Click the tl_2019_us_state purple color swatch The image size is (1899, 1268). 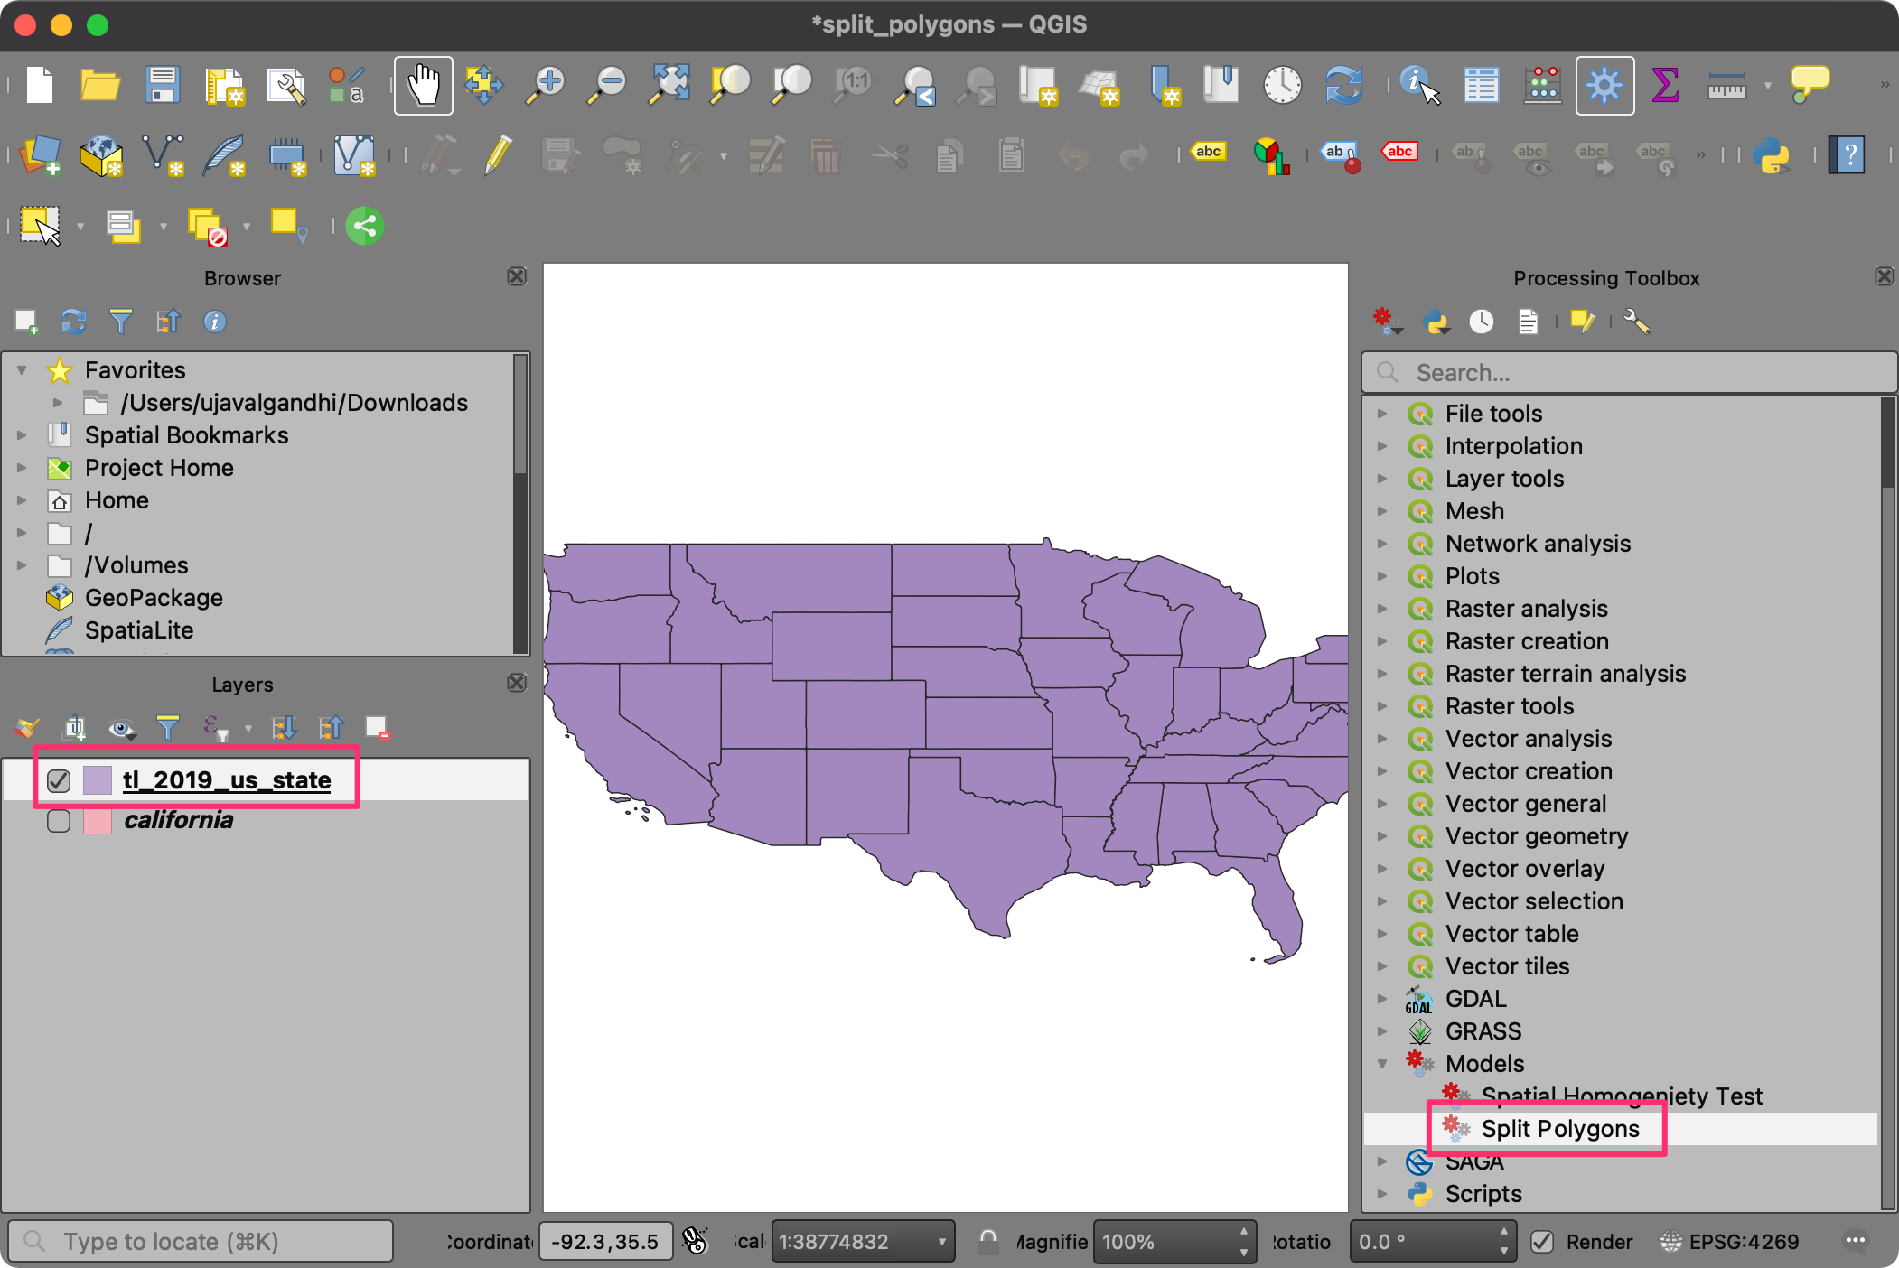pos(97,780)
